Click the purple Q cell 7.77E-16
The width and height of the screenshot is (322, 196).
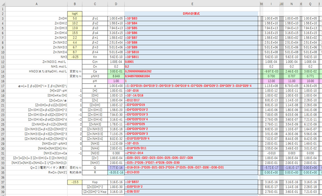[116, 168]
